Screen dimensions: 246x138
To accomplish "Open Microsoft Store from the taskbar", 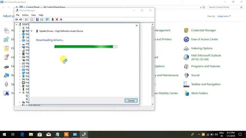I will tap(40, 135).
